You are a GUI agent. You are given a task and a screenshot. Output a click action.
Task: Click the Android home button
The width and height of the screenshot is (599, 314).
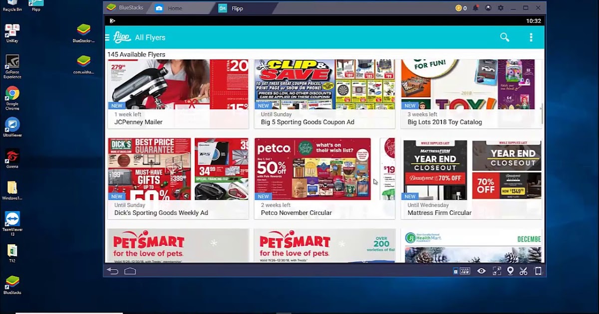coord(130,271)
